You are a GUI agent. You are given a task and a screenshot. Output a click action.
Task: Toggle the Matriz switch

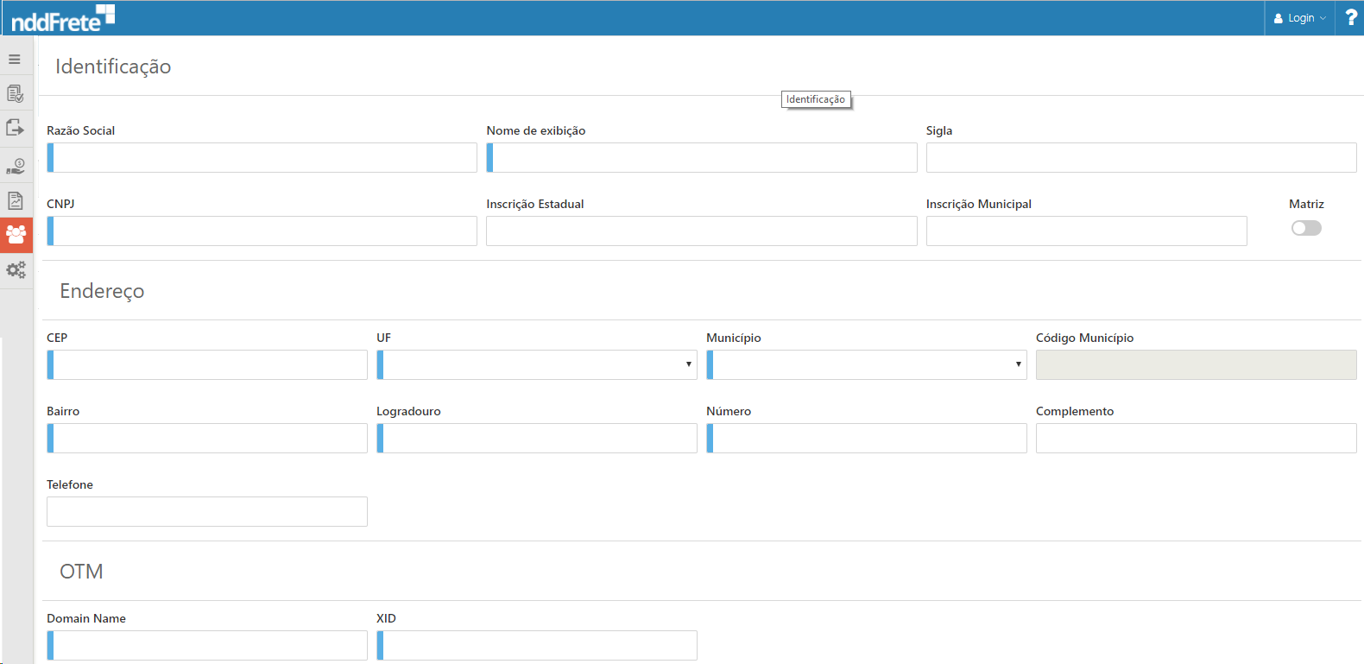1306,228
